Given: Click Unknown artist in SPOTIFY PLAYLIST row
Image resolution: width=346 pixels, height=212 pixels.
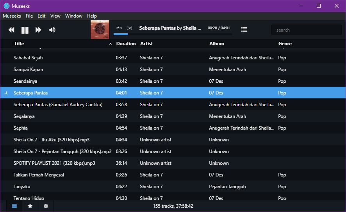Looking at the screenshot, I should [155, 163].
